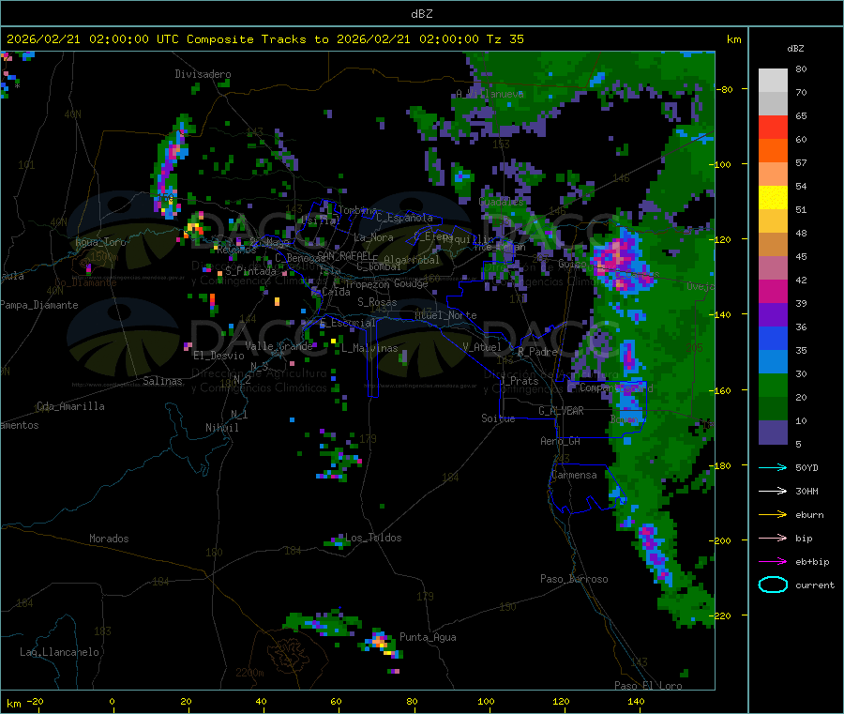The image size is (844, 714).
Task: Select the bright yellow swatch in the dBZ scale
Action: coord(773,198)
